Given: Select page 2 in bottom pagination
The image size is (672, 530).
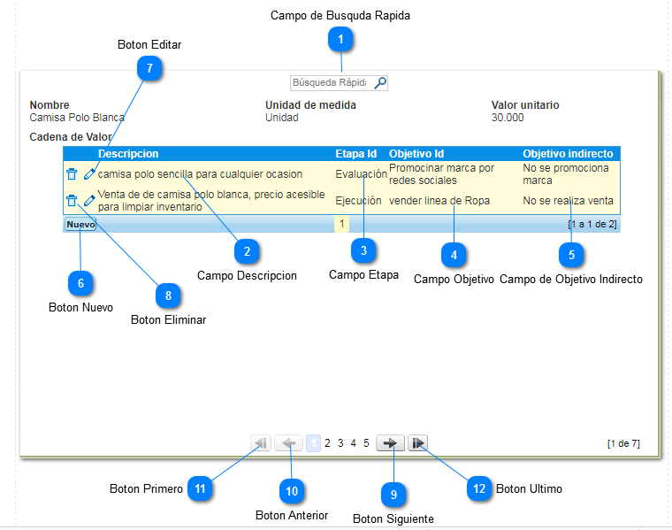Looking at the screenshot, I should pos(327,443).
